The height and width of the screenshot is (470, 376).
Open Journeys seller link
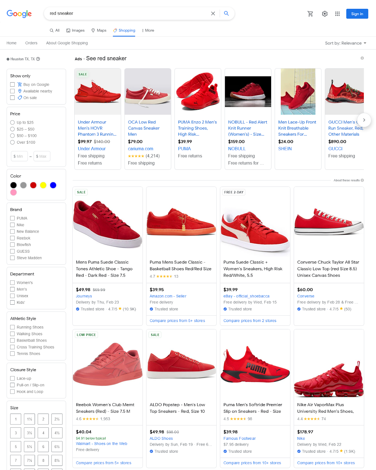point(84,296)
